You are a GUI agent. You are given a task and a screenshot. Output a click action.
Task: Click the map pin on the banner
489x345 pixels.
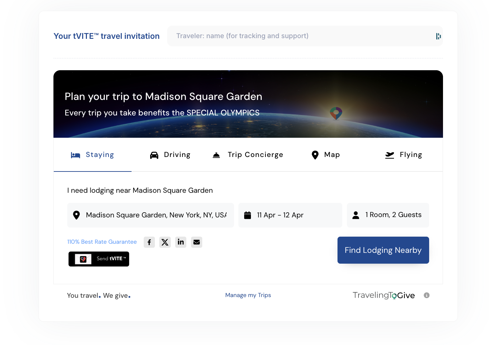[x=336, y=113]
